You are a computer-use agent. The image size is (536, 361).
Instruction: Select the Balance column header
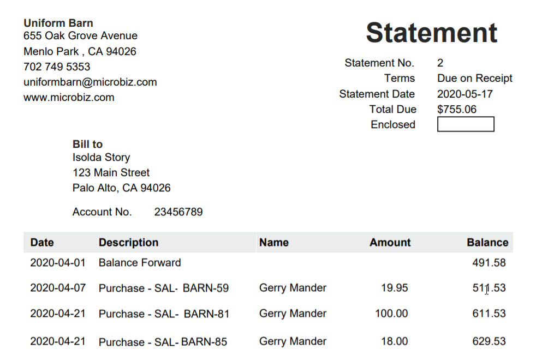point(487,242)
